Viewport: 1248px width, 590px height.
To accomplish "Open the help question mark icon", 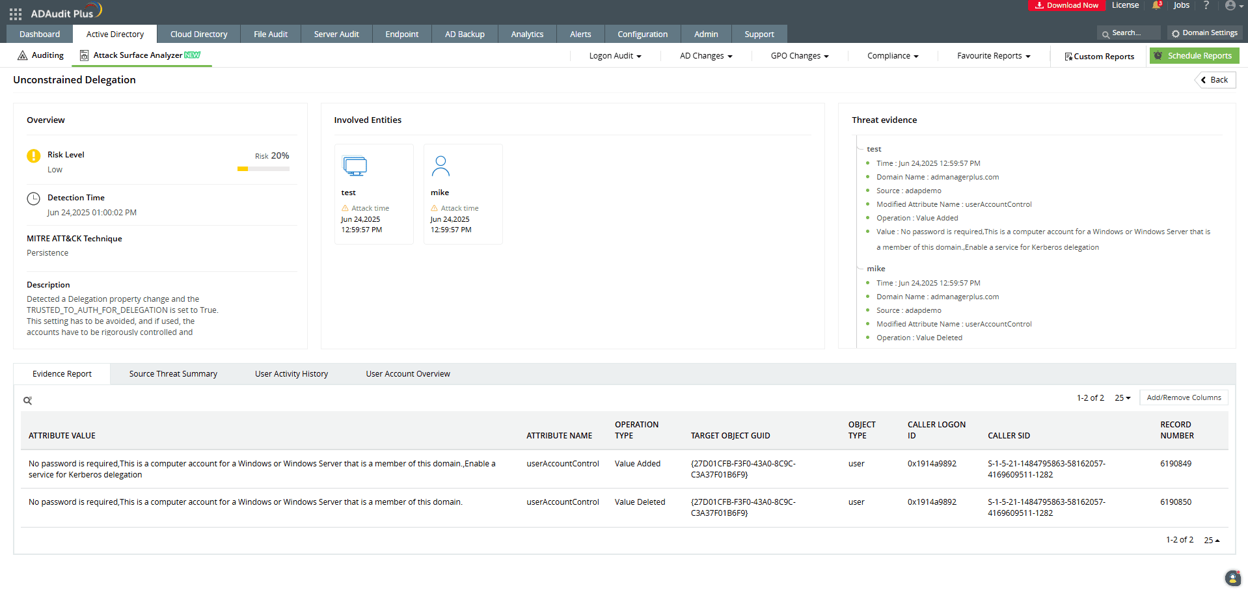I will 1206,5.
